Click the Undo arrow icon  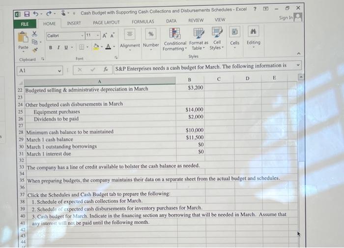[35, 14]
